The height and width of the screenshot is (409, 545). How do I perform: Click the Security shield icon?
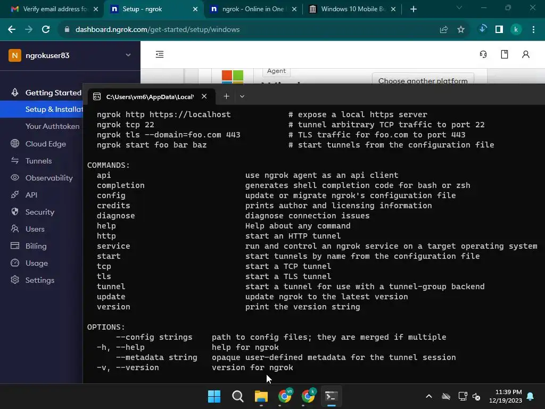pos(15,211)
